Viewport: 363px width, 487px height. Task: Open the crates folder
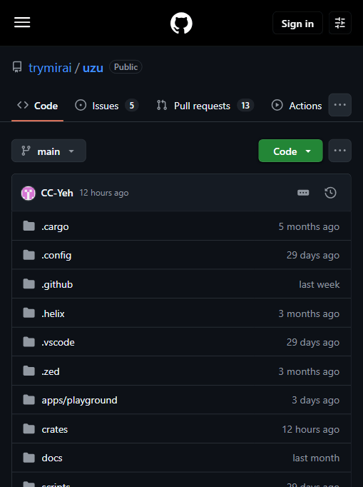click(x=55, y=430)
